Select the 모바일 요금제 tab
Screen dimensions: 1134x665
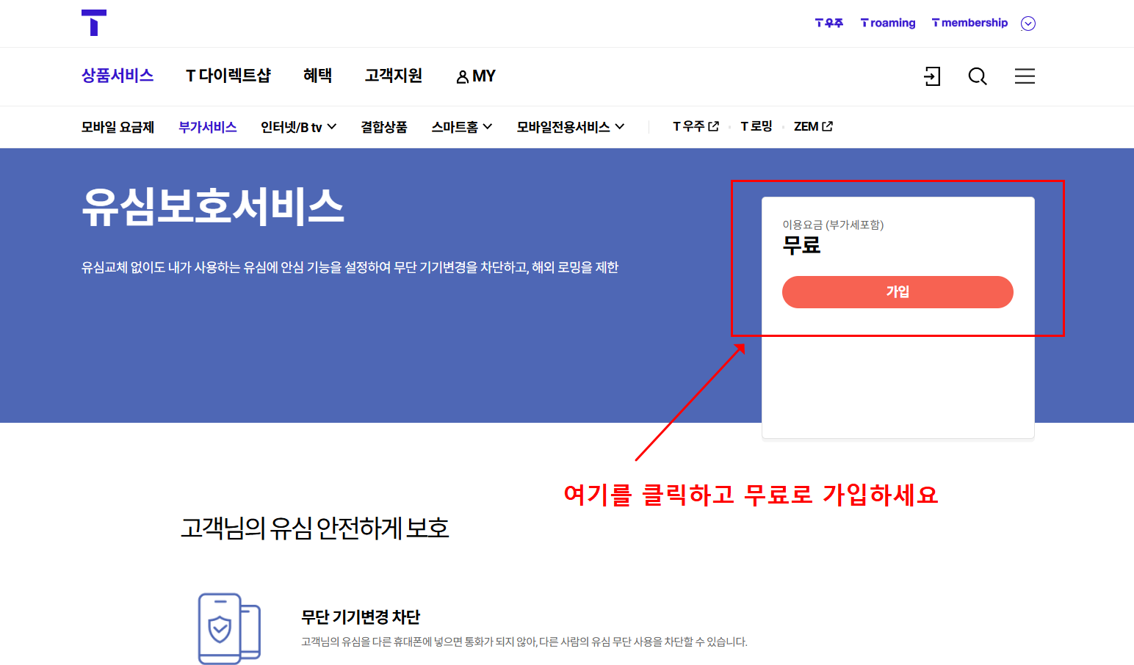(x=118, y=127)
